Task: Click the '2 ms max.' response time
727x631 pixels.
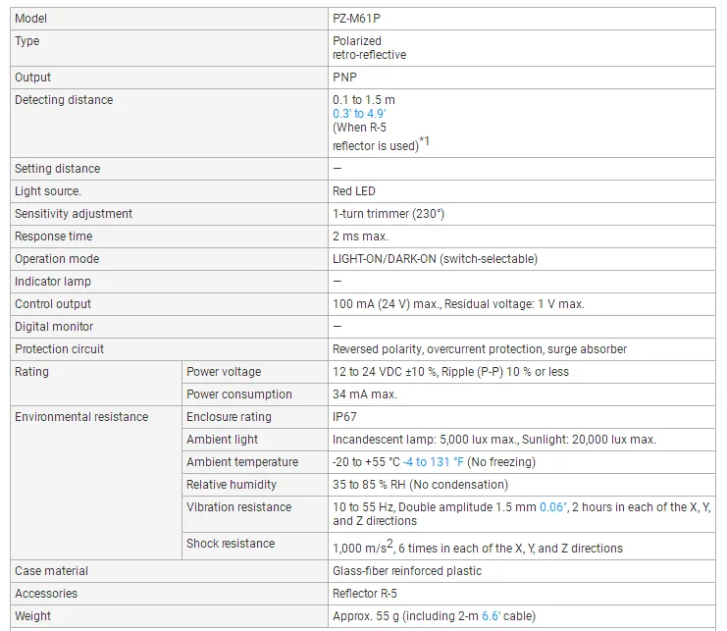Action: pos(360,237)
